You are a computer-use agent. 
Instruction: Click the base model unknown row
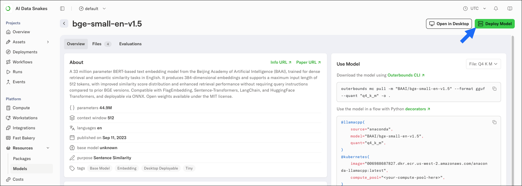(x=195, y=148)
